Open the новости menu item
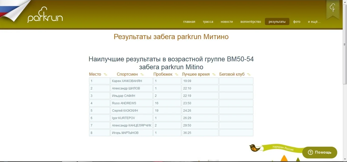This screenshot has width=347, height=162. (x=227, y=22)
